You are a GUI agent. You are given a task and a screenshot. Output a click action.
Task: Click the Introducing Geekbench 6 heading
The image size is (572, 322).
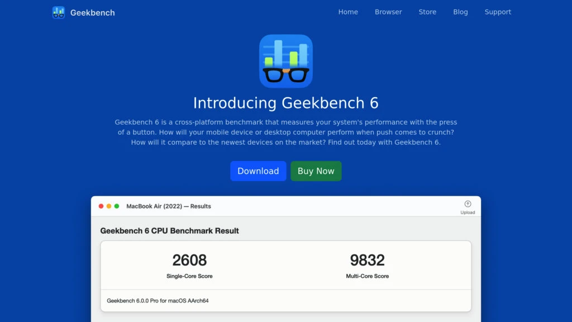coord(286,103)
